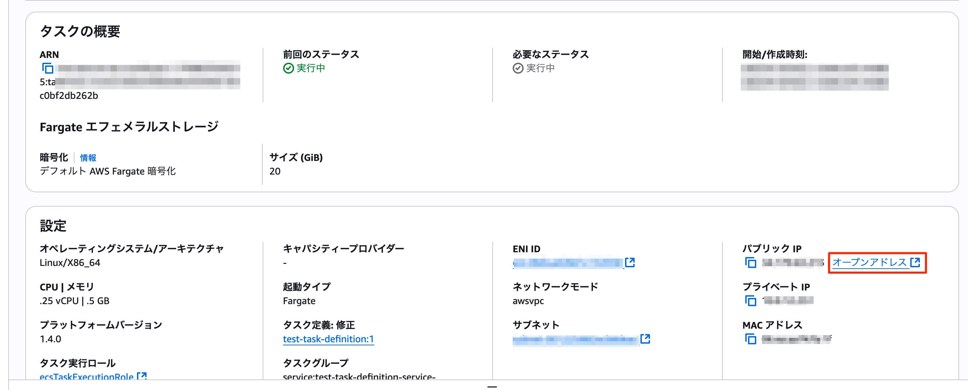Copy the task ARN with the copy icon
Viewport: 968px width, 390px height.
(x=48, y=68)
